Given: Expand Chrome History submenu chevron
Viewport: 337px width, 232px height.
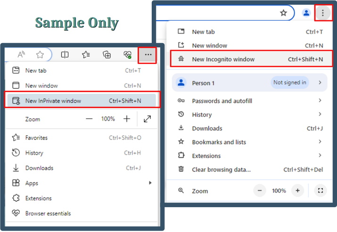Looking at the screenshot, I should coord(320,114).
